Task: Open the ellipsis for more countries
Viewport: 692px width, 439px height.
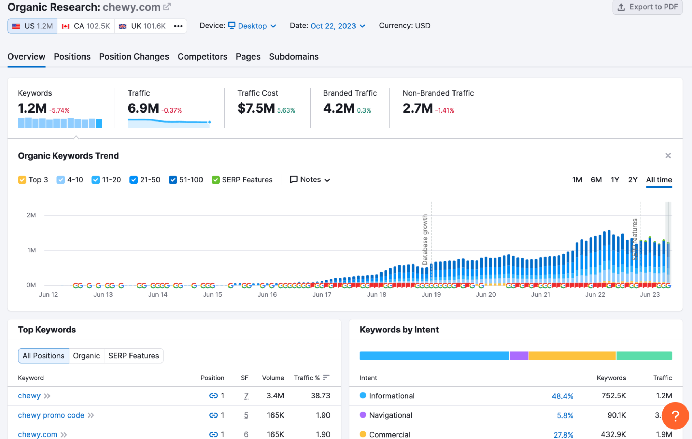Action: [x=178, y=26]
